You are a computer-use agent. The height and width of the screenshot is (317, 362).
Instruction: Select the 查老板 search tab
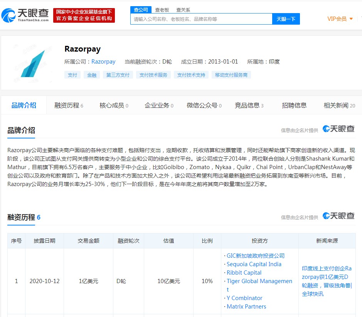coord(162,10)
